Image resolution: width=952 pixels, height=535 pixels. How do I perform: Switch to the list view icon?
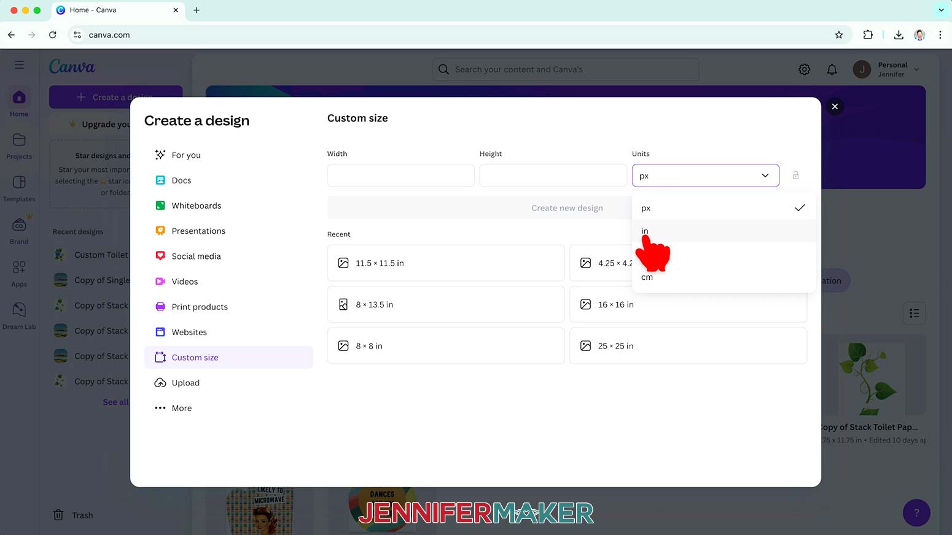click(914, 314)
